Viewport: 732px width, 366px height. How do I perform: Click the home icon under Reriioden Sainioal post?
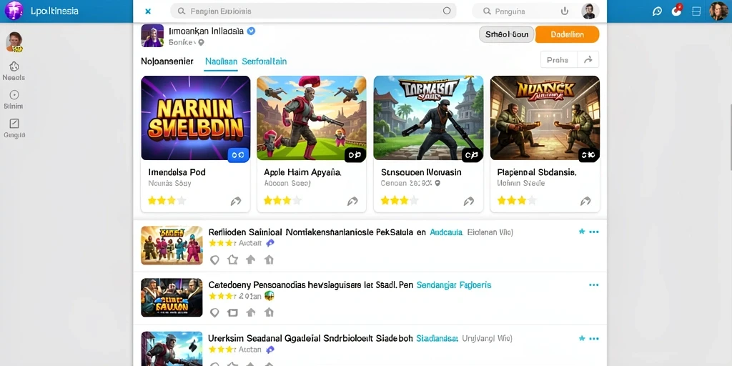pyautogui.click(x=269, y=260)
